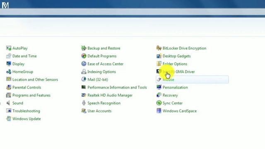
Task: Click the Intel GMA Driver icon
Action: click(x=159, y=72)
